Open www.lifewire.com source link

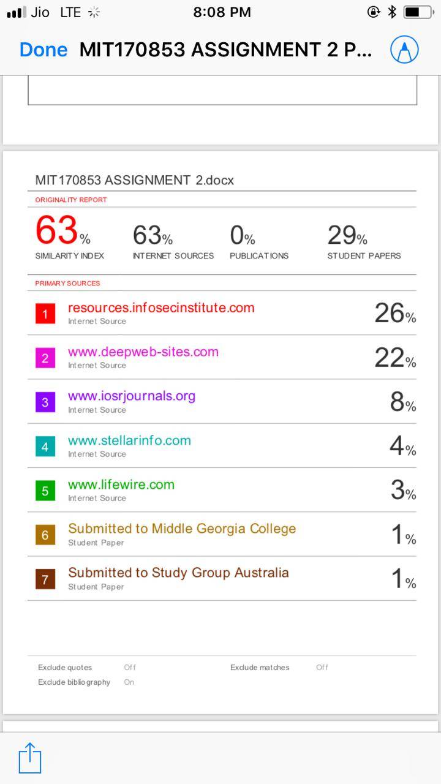tap(121, 484)
